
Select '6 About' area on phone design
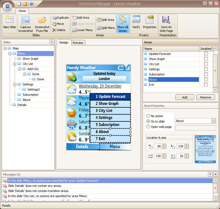pyautogui.click(x=110, y=132)
